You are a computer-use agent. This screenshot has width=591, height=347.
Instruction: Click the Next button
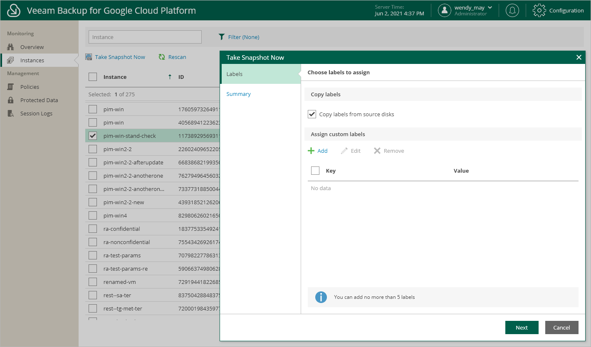[x=522, y=327]
